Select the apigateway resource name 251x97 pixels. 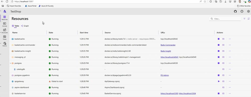point(19,81)
